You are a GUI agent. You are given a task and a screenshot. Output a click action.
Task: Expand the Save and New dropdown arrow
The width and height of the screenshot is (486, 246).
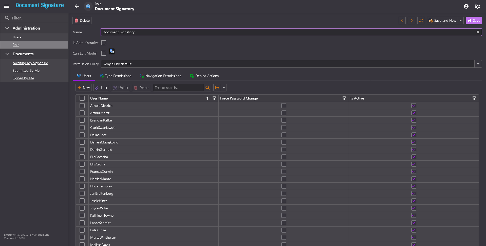[461, 20]
